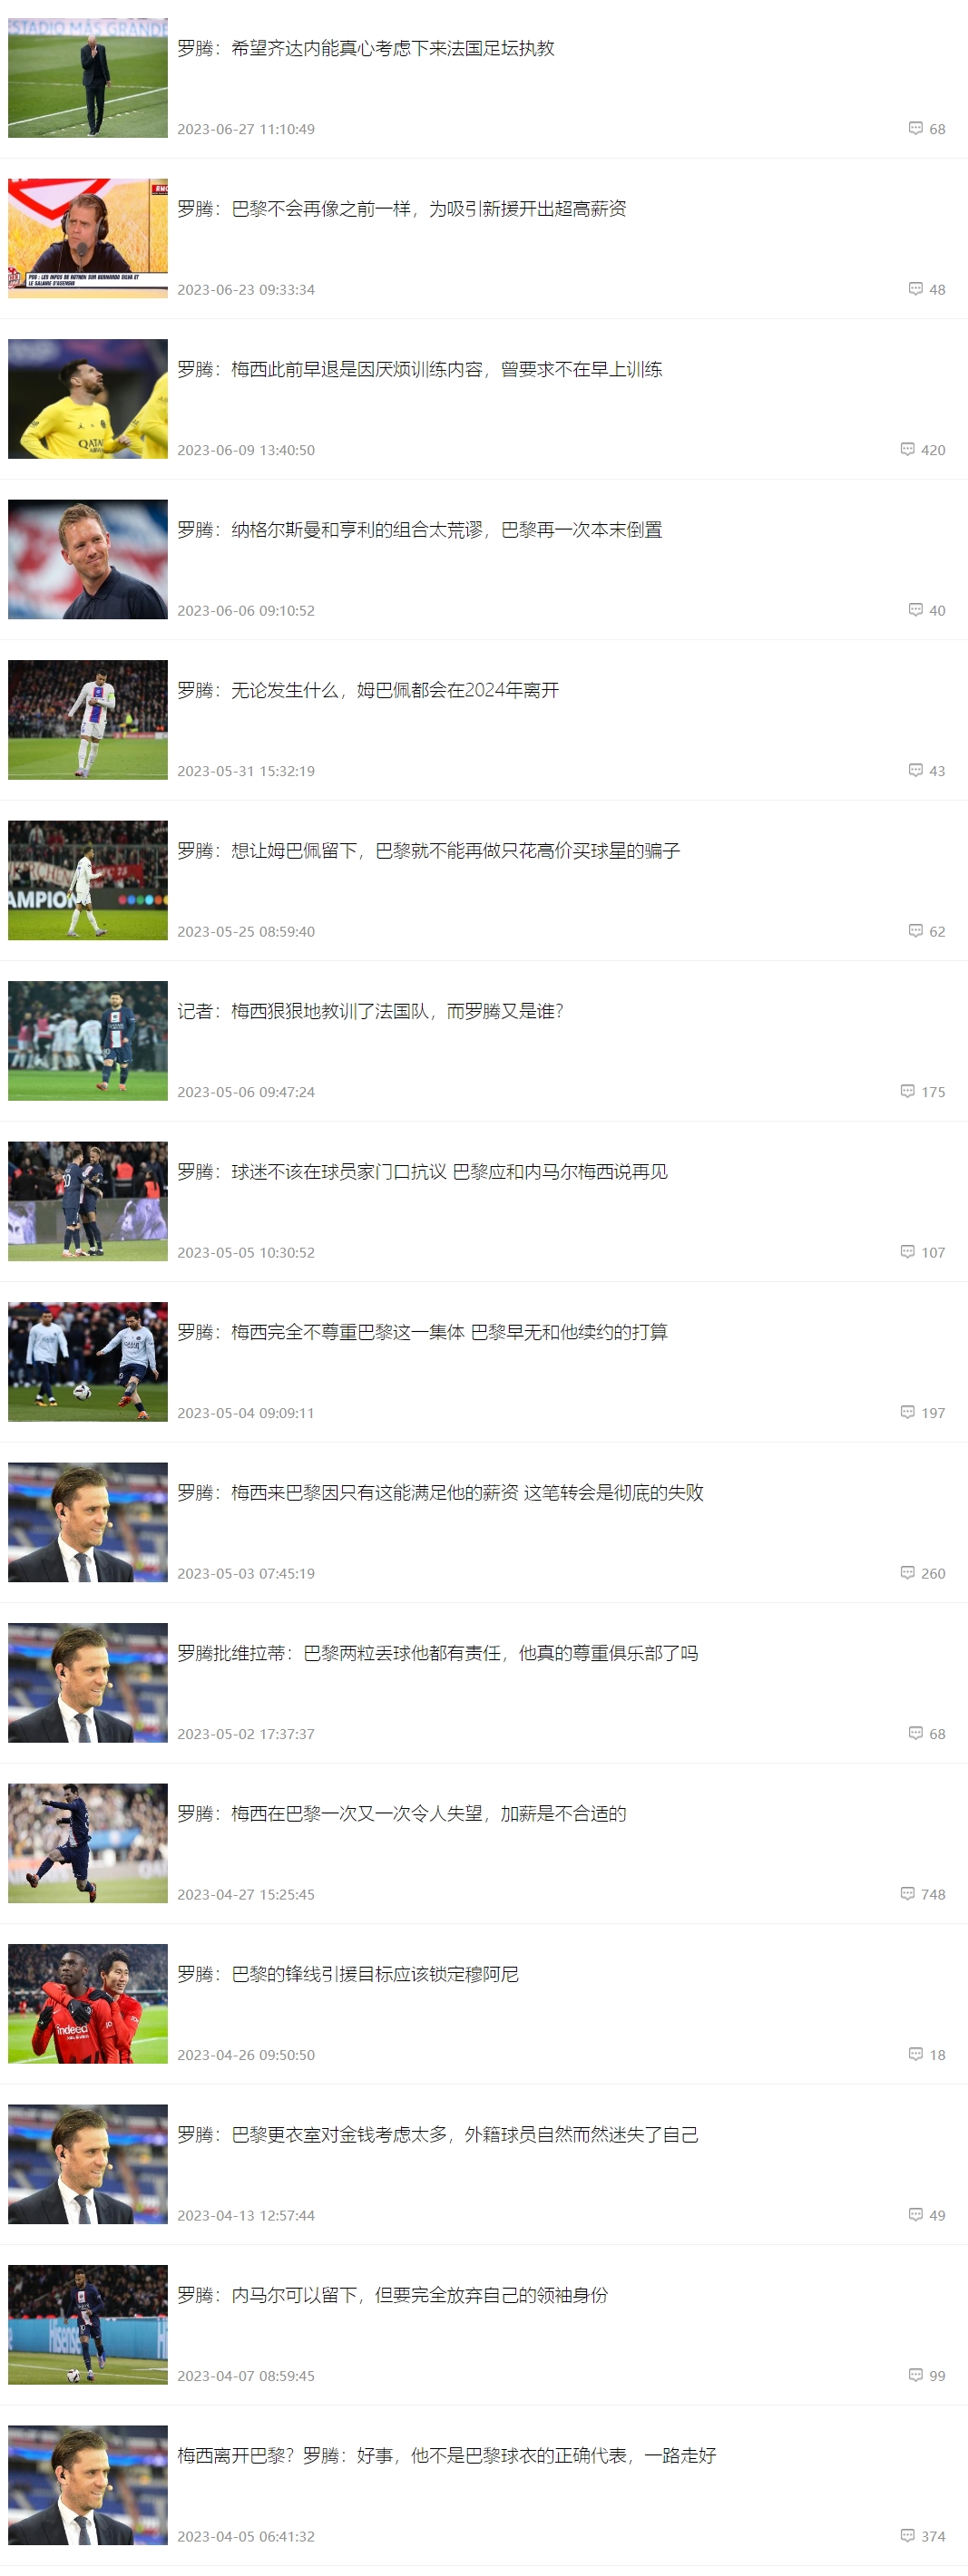Screen dimensions: 968x2576
Task: Click the Frankfurt players hugging thumbnail
Action: (88, 2004)
